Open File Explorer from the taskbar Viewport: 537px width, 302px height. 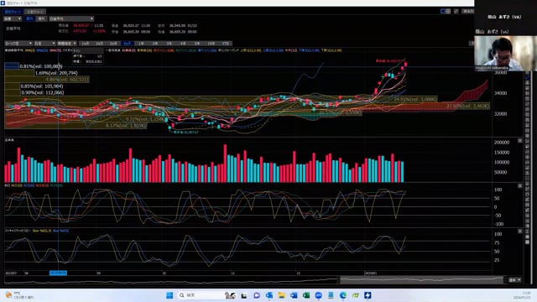(x=282, y=295)
